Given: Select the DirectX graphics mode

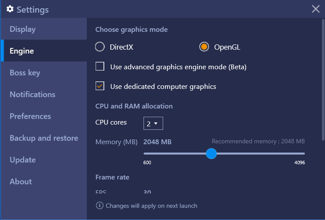Looking at the screenshot, I should point(100,47).
